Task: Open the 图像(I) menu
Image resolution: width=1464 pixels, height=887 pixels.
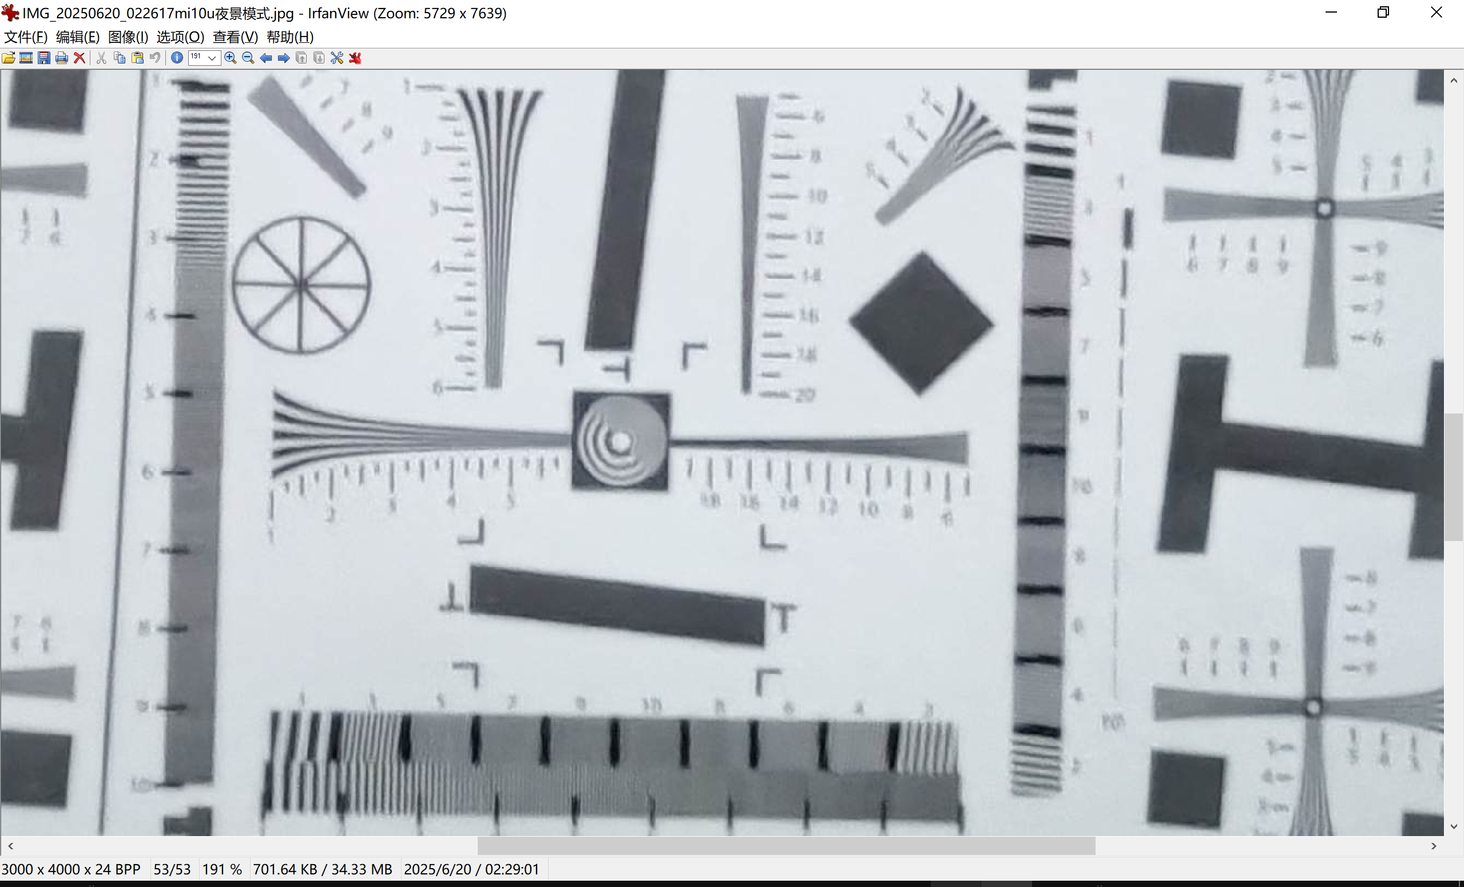Action: click(x=128, y=37)
